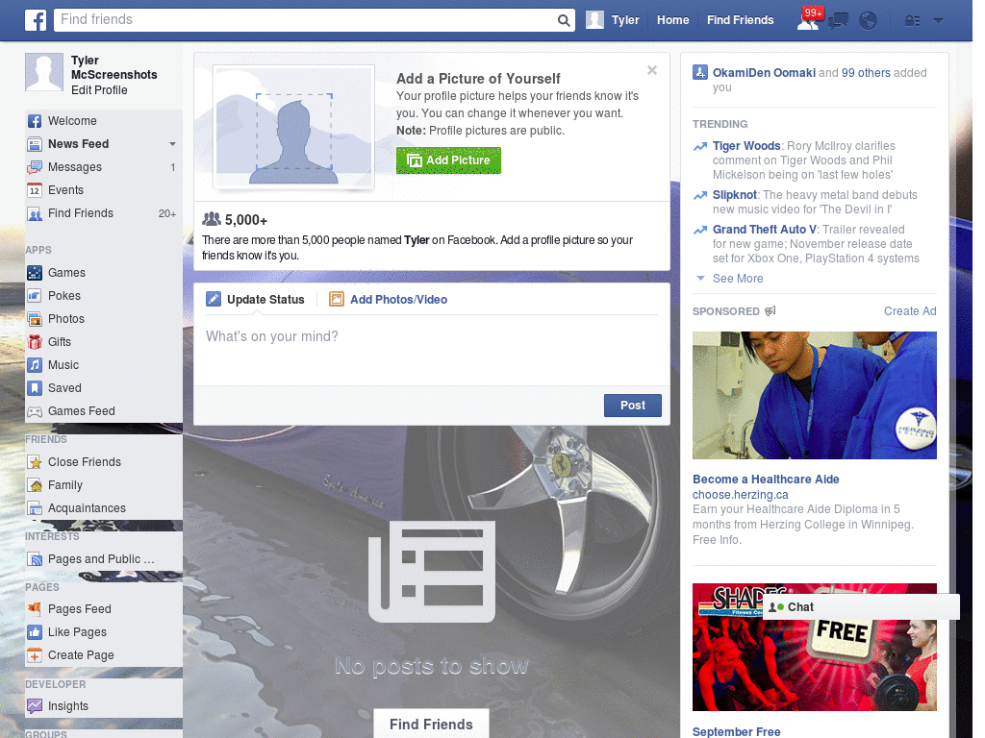
Task: Click the What's on your mind box
Action: [432, 352]
